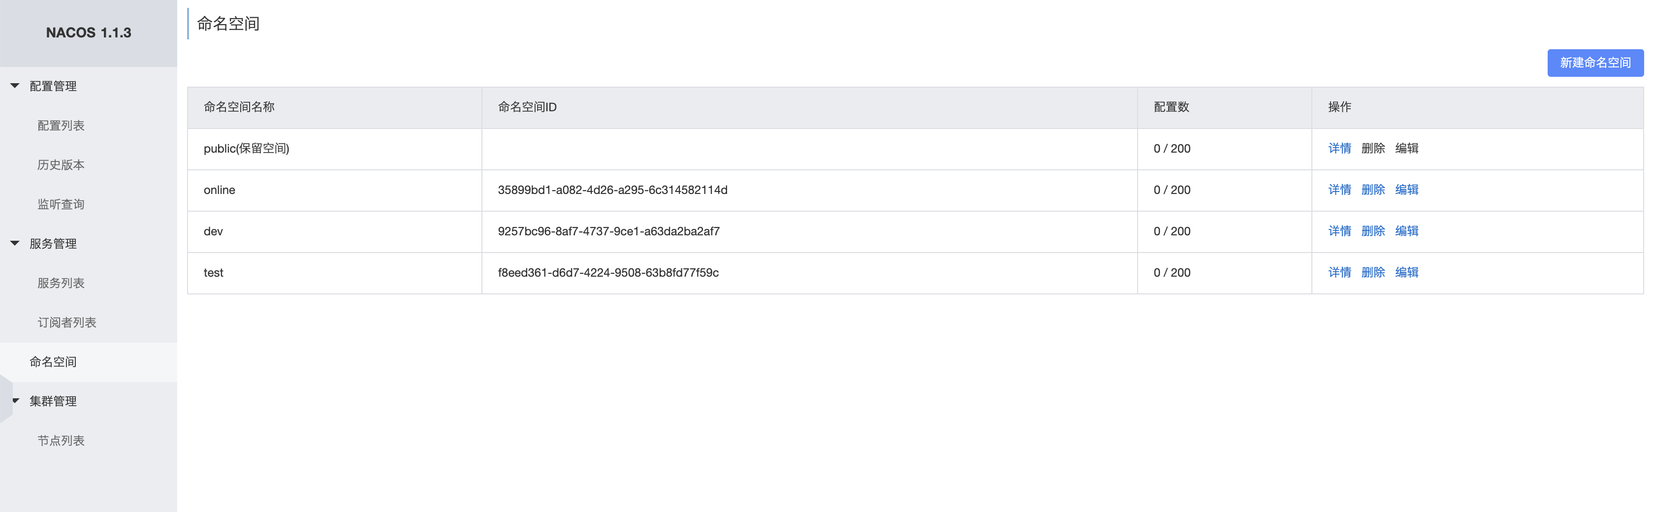Image resolution: width=1653 pixels, height=512 pixels.
Task: Click 0 / 200 in online row
Action: pos(1171,190)
